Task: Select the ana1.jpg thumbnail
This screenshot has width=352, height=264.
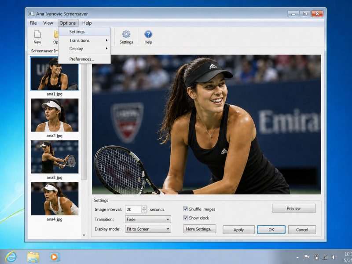Action: (x=55, y=73)
